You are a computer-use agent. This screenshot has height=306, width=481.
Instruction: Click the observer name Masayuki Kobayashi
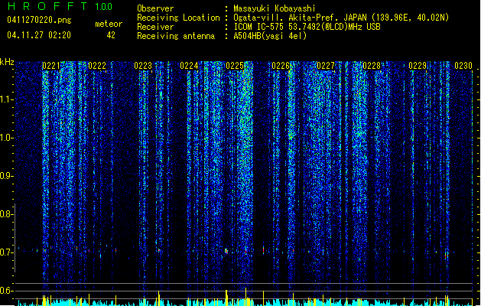point(275,8)
